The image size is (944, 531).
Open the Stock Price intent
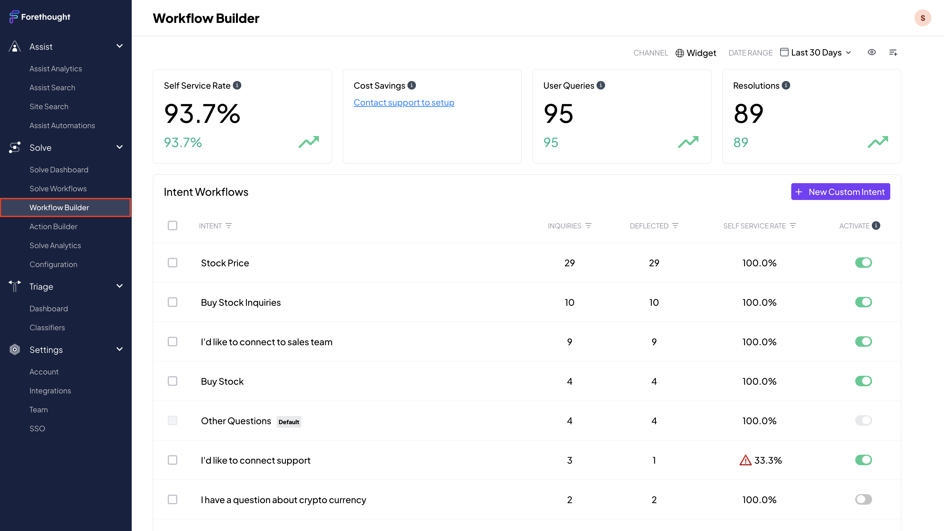pos(225,263)
